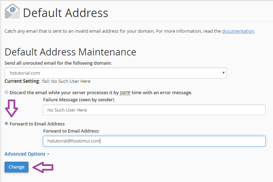
Task: Click the 'Failure Message (seen by sender)' label
Action: [79, 100]
